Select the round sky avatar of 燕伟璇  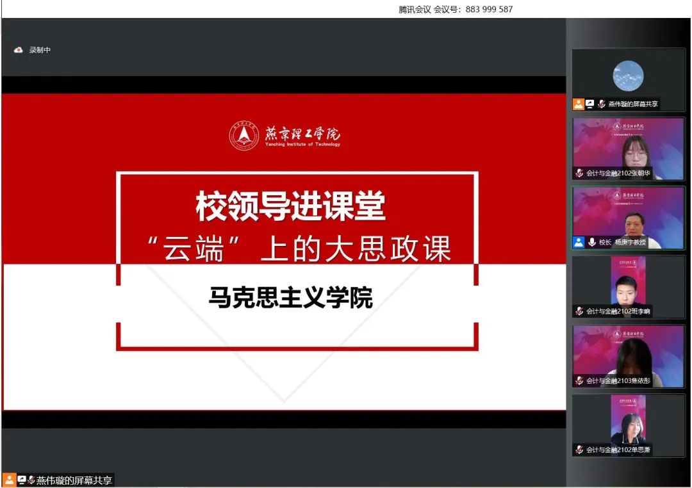coord(628,76)
